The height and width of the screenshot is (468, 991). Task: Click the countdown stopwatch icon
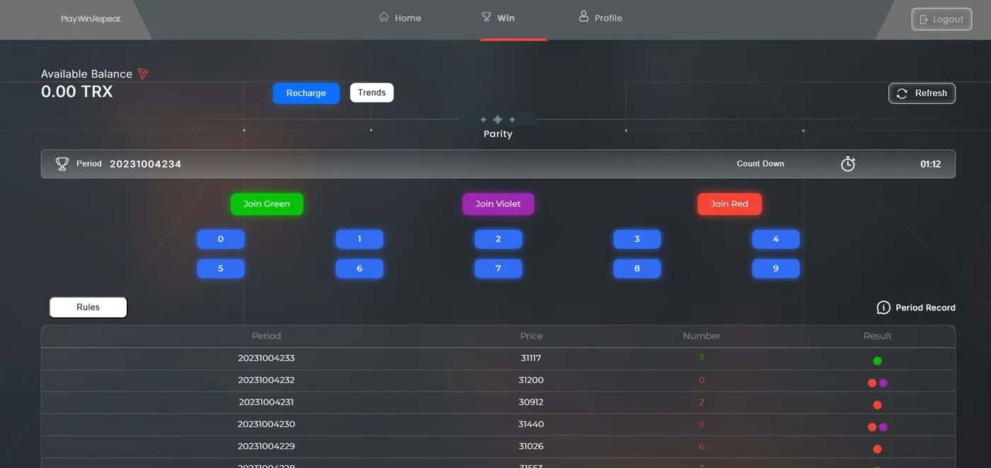848,163
